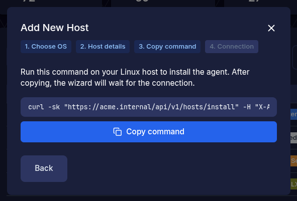Select the olive LX badge at the edge
The height and width of the screenshot is (201, 297).
(294, 184)
